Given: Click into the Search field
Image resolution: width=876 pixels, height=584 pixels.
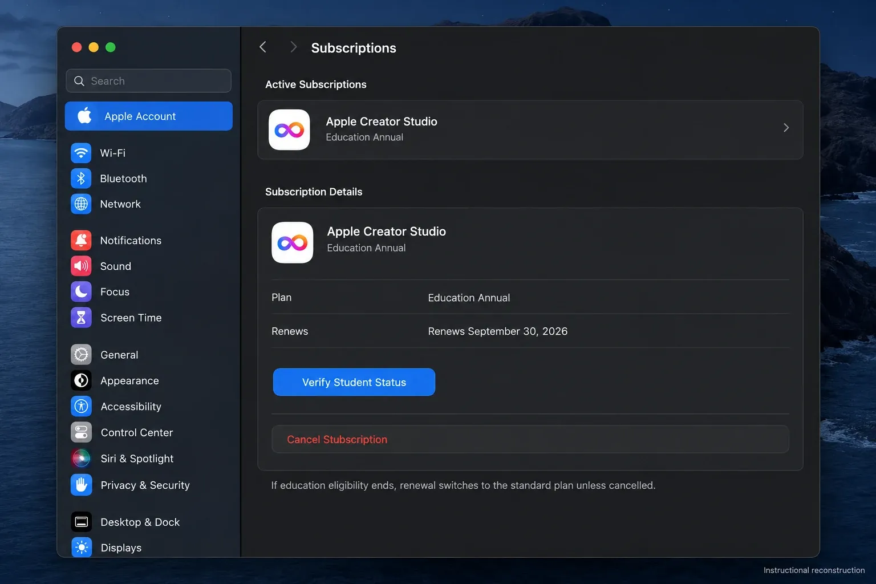Looking at the screenshot, I should pyautogui.click(x=149, y=81).
